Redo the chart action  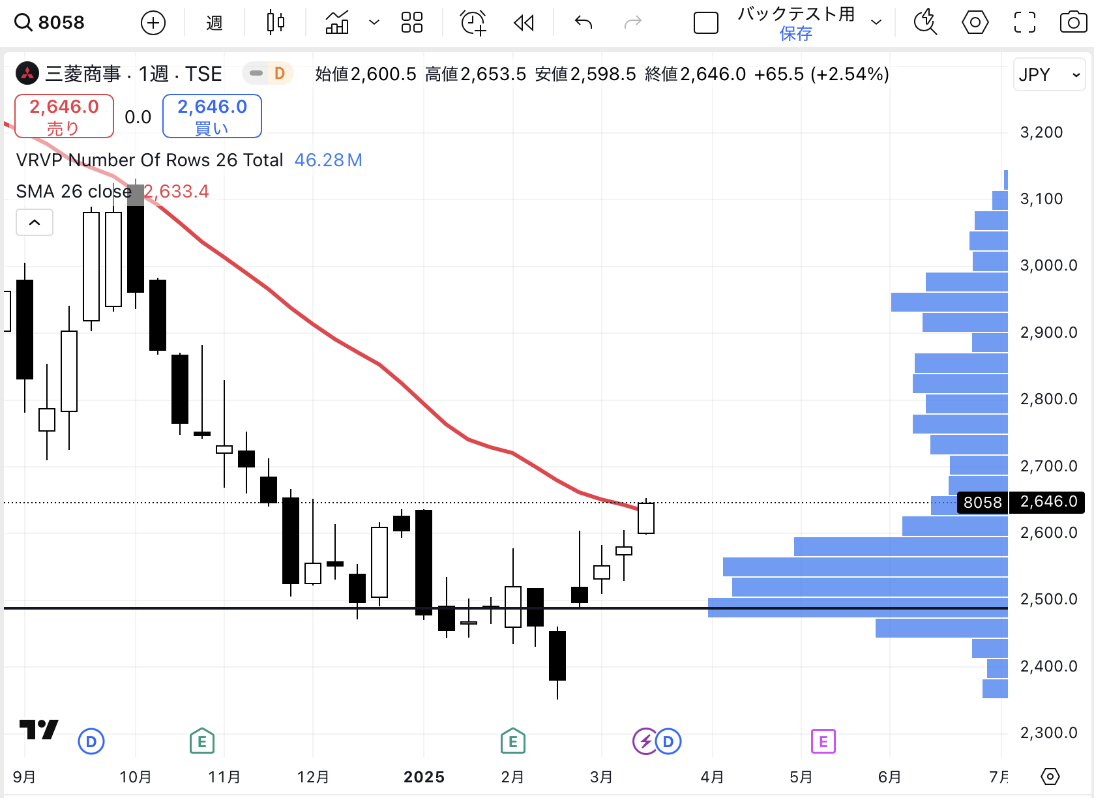pos(633,23)
